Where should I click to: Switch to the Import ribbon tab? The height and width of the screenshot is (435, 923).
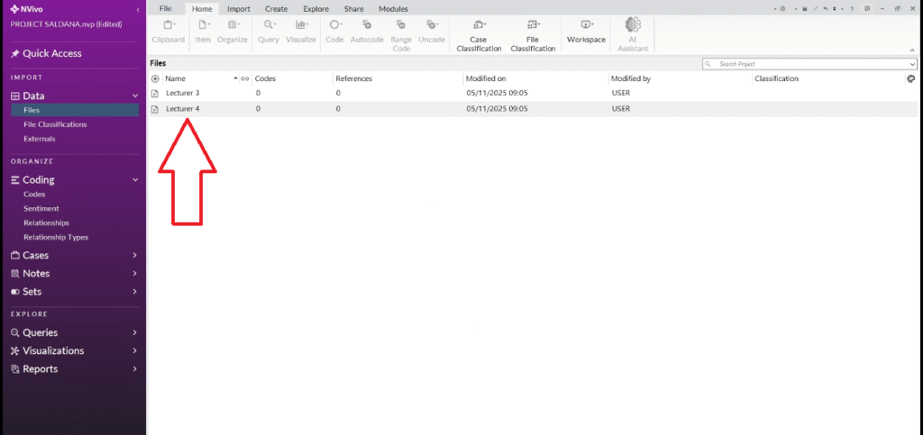[239, 8]
